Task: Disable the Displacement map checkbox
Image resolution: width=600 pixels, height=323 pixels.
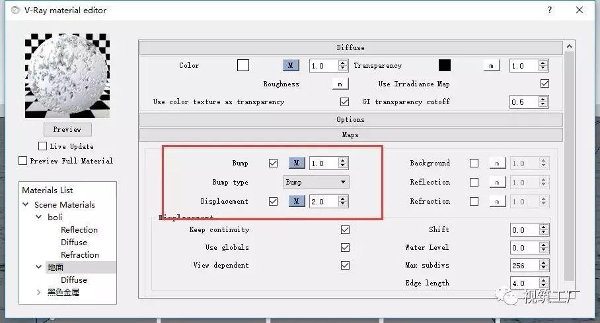Action: tap(273, 201)
